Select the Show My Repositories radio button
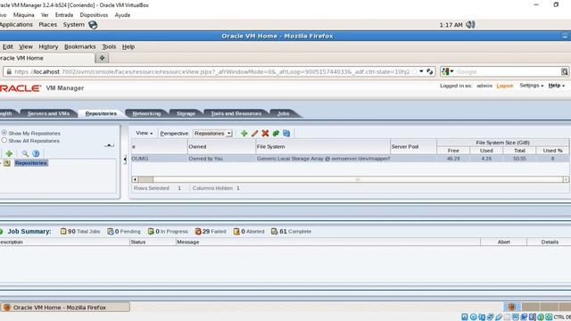The height and width of the screenshot is (321, 571). 4,133
